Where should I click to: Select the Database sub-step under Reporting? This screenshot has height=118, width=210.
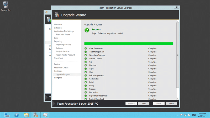click(x=60, y=48)
